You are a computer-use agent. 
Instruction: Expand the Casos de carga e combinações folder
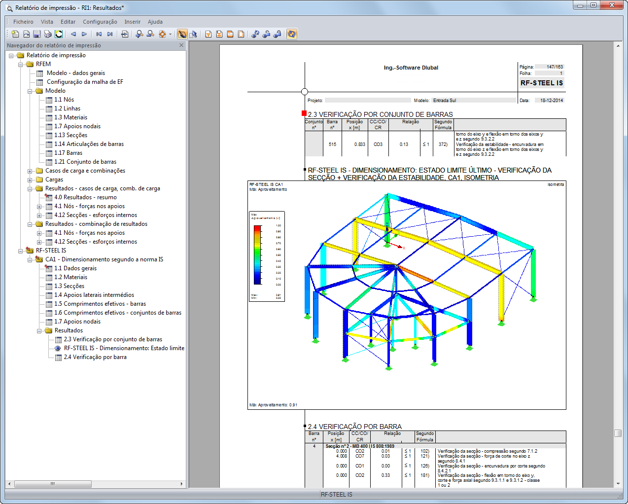[x=30, y=171]
